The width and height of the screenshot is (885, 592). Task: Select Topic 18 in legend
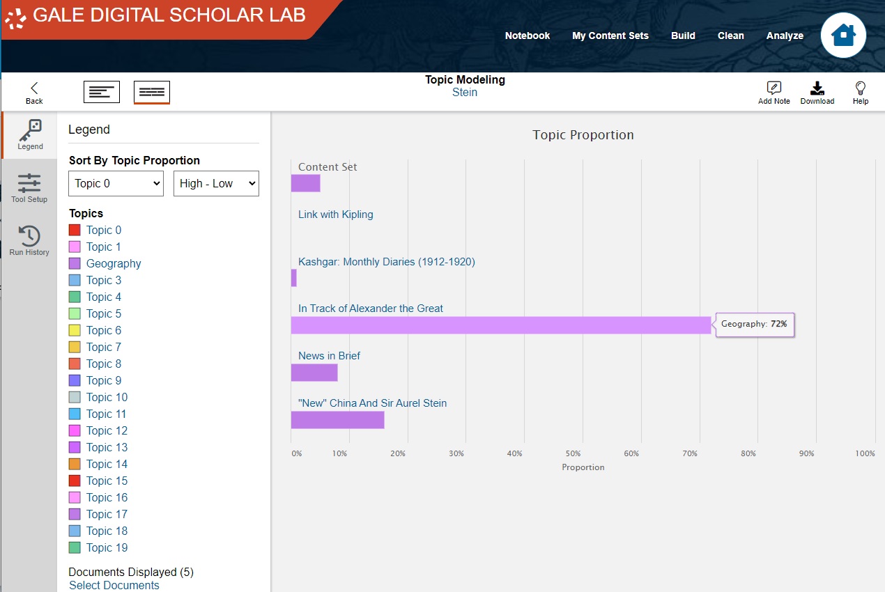107,531
